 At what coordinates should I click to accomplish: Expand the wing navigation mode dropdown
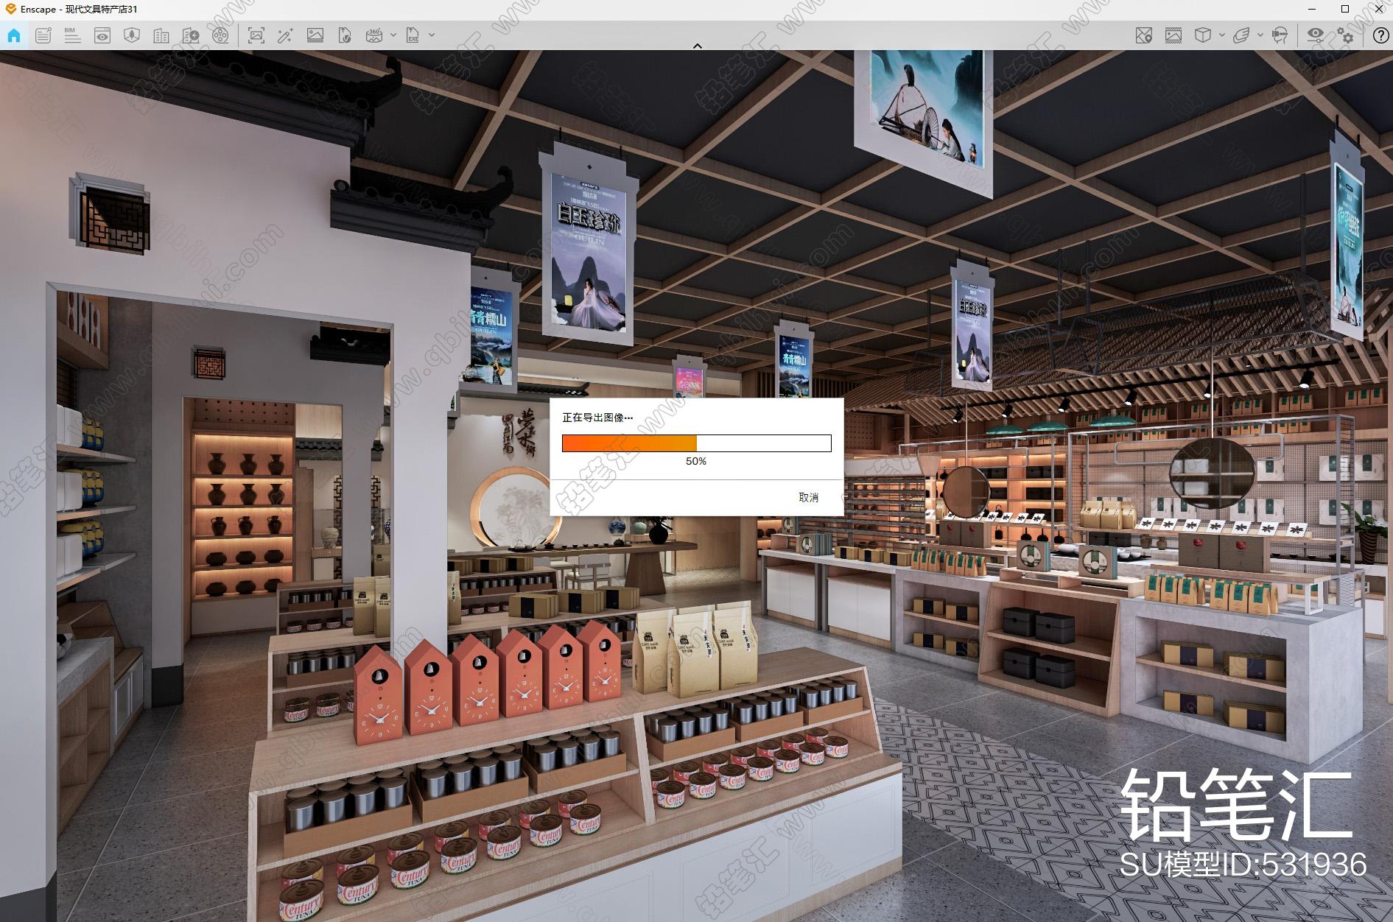1260,35
